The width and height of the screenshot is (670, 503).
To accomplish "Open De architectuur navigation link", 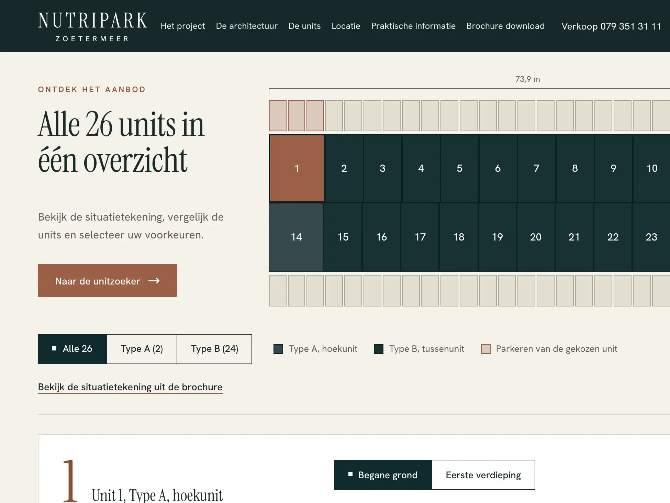I will [x=247, y=26].
